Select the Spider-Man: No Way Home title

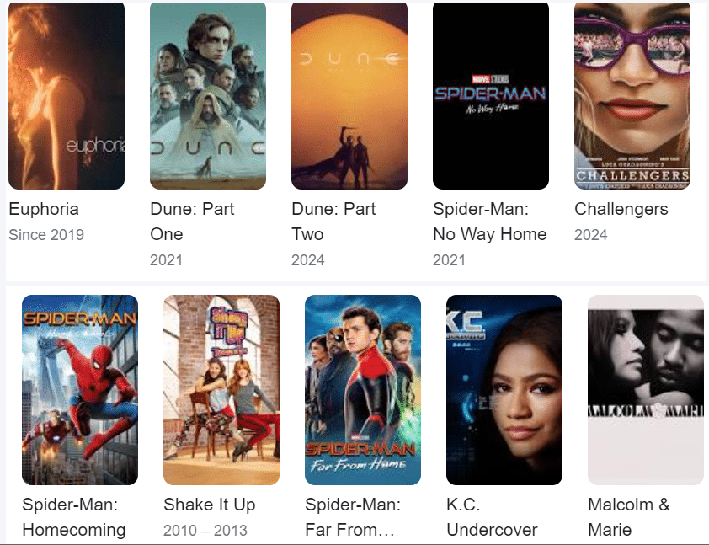coord(490,222)
